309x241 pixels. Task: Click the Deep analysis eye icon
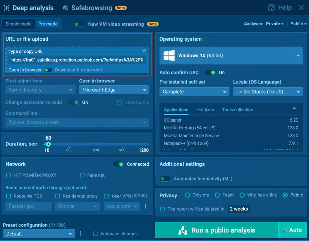coord(7,8)
